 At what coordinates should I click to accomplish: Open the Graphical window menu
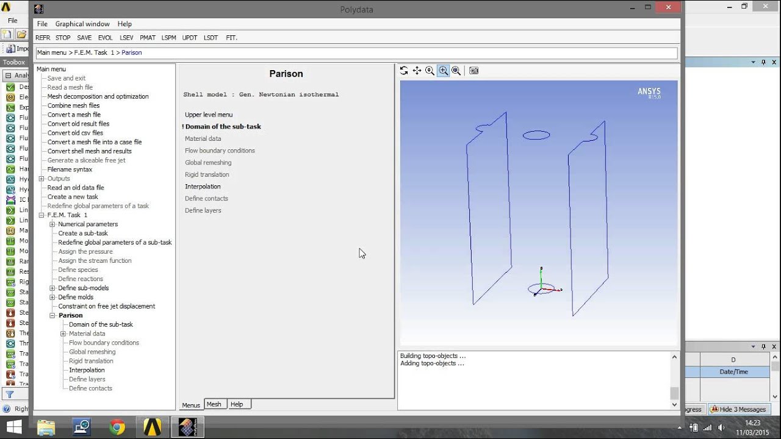pyautogui.click(x=82, y=24)
